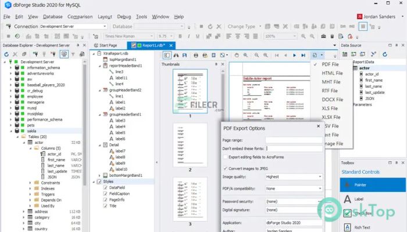Toggle the Styles node checkbox

[x=99, y=182]
